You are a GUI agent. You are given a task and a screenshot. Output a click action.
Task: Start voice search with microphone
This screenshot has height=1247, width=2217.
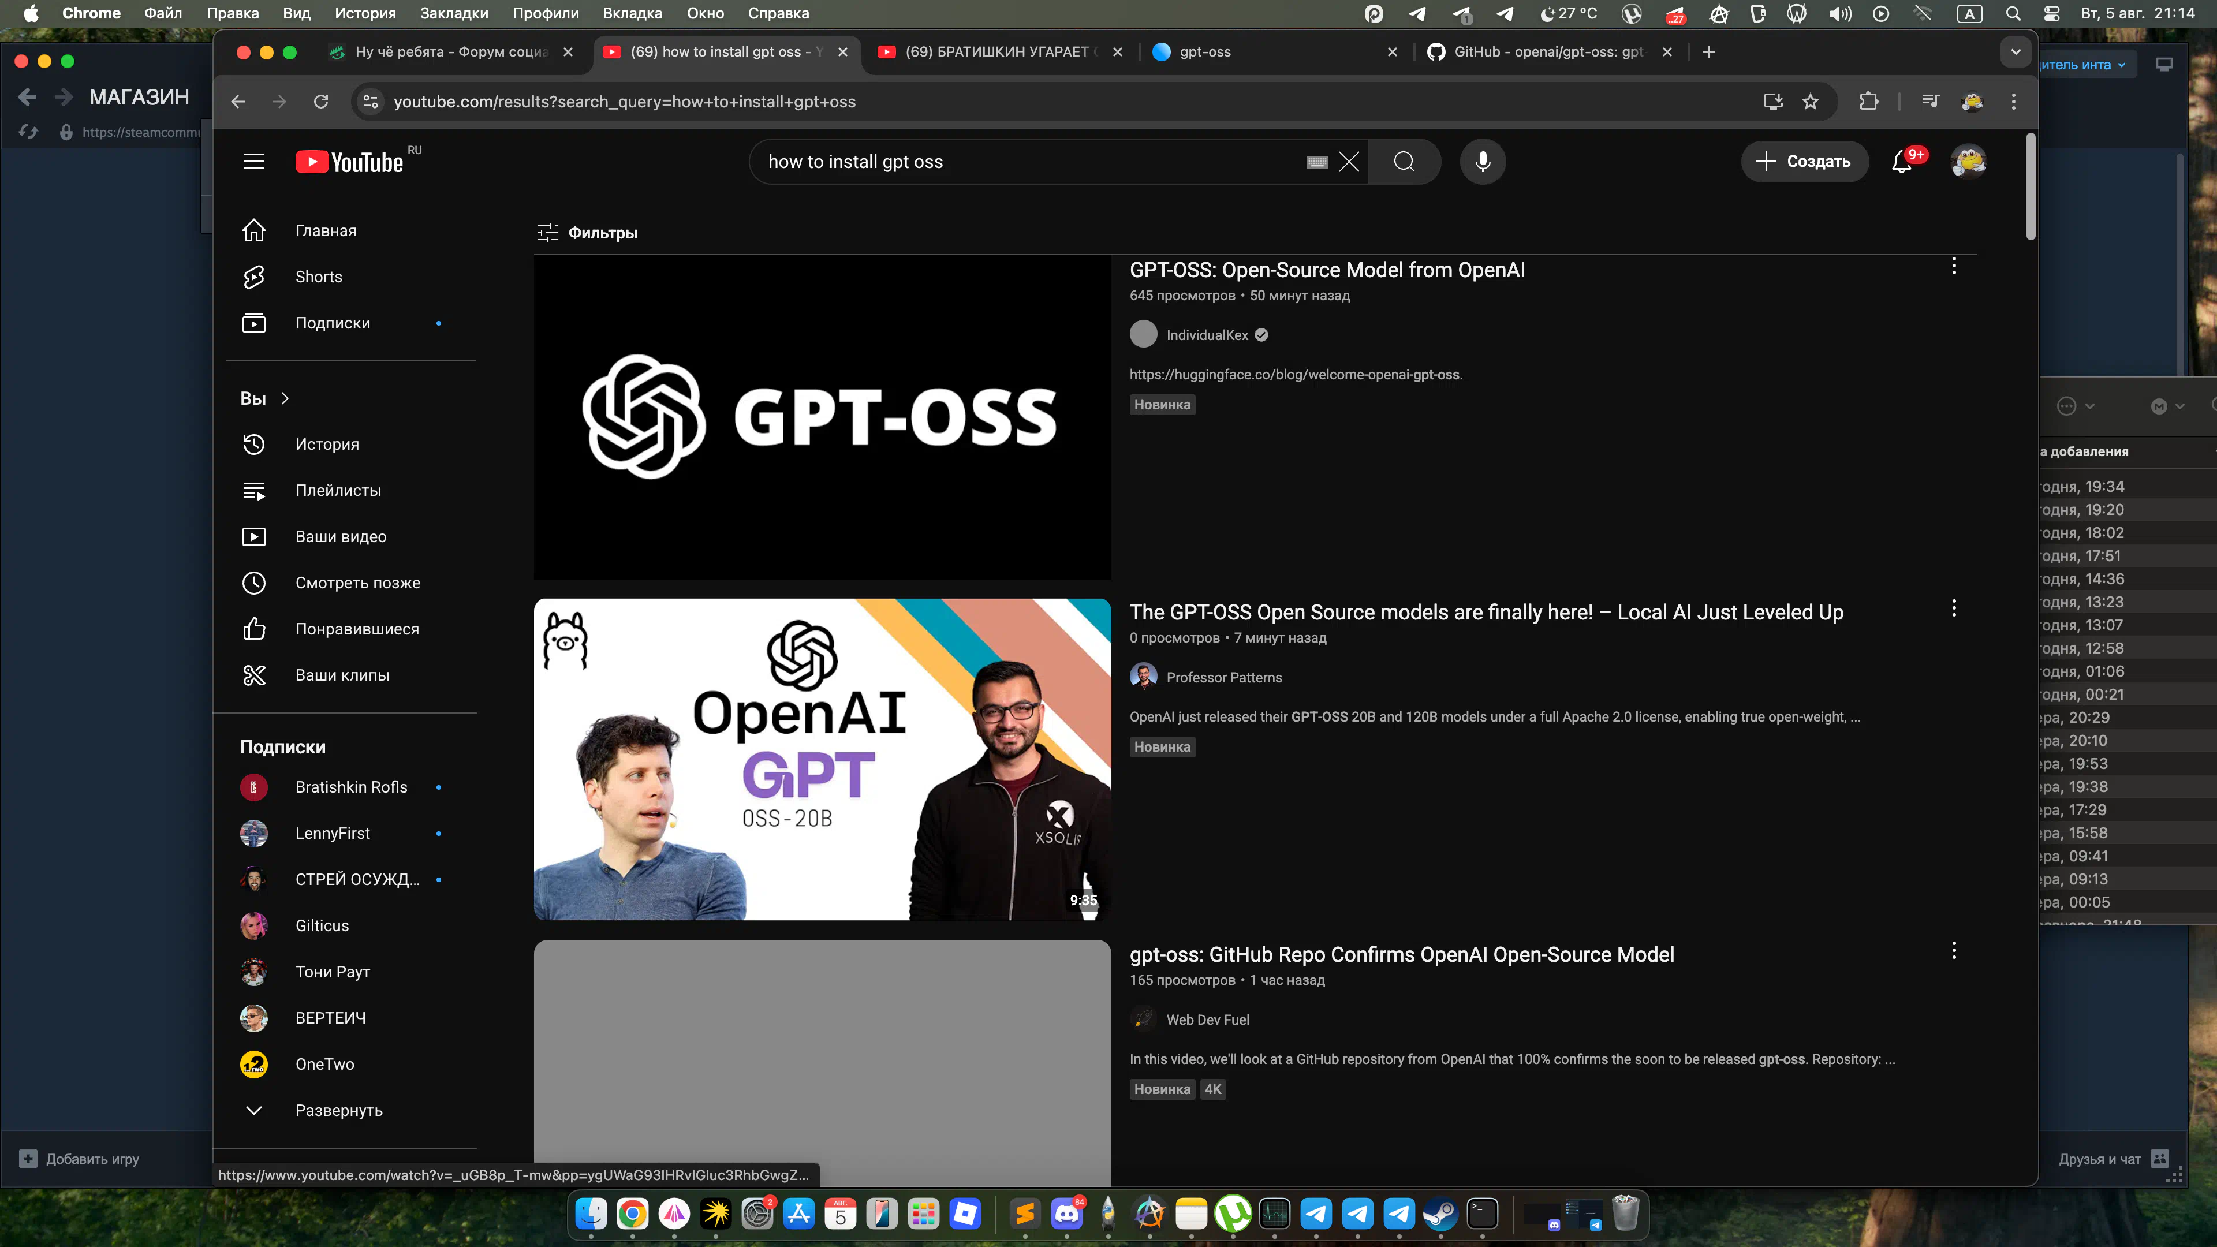(1482, 162)
